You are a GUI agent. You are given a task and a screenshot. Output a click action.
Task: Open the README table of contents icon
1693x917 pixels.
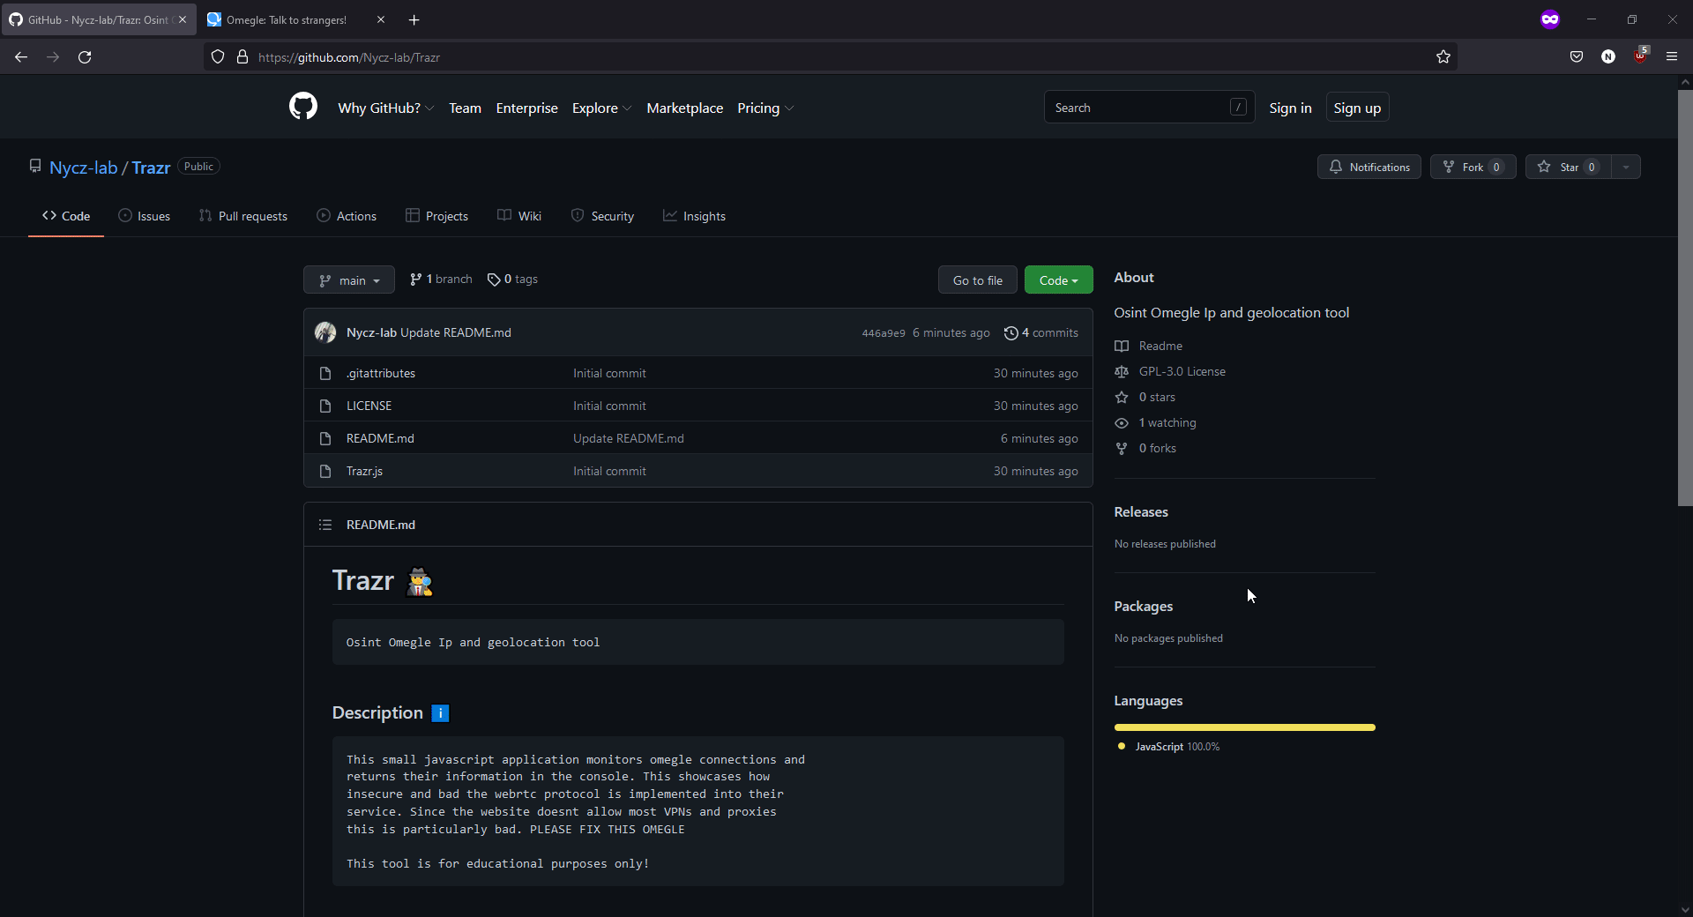click(x=325, y=525)
